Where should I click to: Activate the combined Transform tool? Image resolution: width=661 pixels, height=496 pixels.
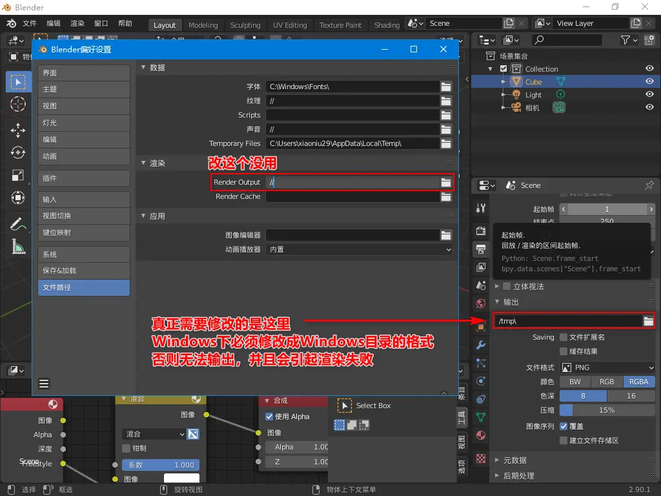pyautogui.click(x=17, y=198)
